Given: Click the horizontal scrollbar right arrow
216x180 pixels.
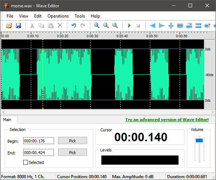Looking at the screenshot, I should tap(212, 112).
